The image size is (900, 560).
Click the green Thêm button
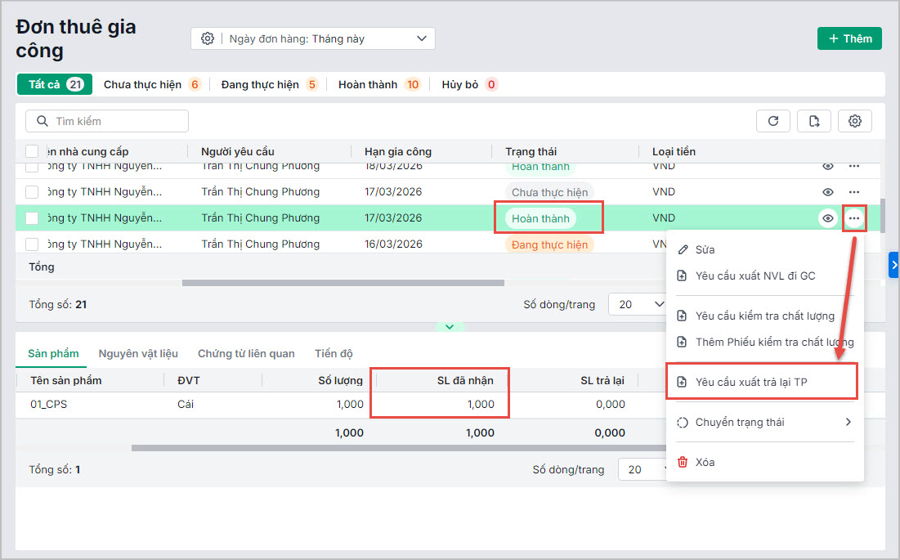(849, 38)
